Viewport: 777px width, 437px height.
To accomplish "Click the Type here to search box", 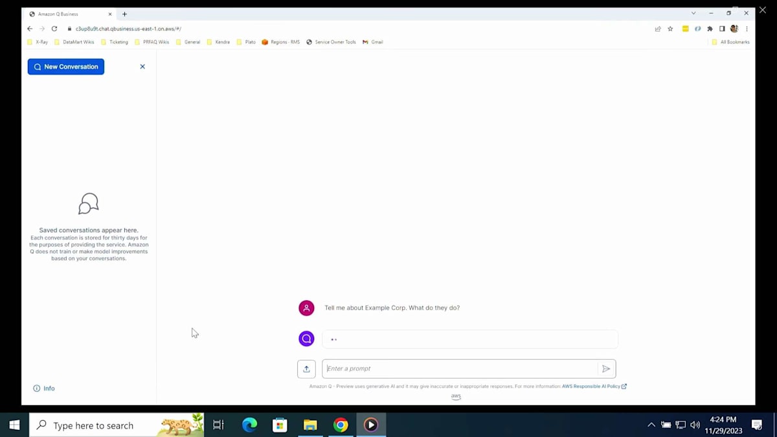I will (117, 425).
